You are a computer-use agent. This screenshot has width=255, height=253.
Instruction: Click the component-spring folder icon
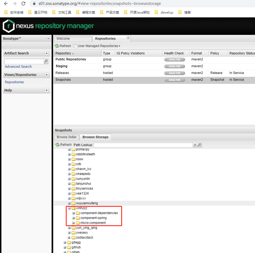coord(78,218)
